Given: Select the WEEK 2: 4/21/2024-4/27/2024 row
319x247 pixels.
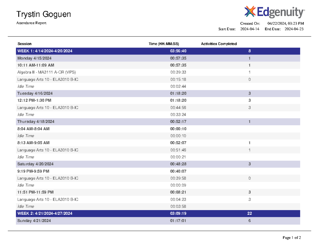Looking at the screenshot, I should pyautogui.click(x=158, y=213).
